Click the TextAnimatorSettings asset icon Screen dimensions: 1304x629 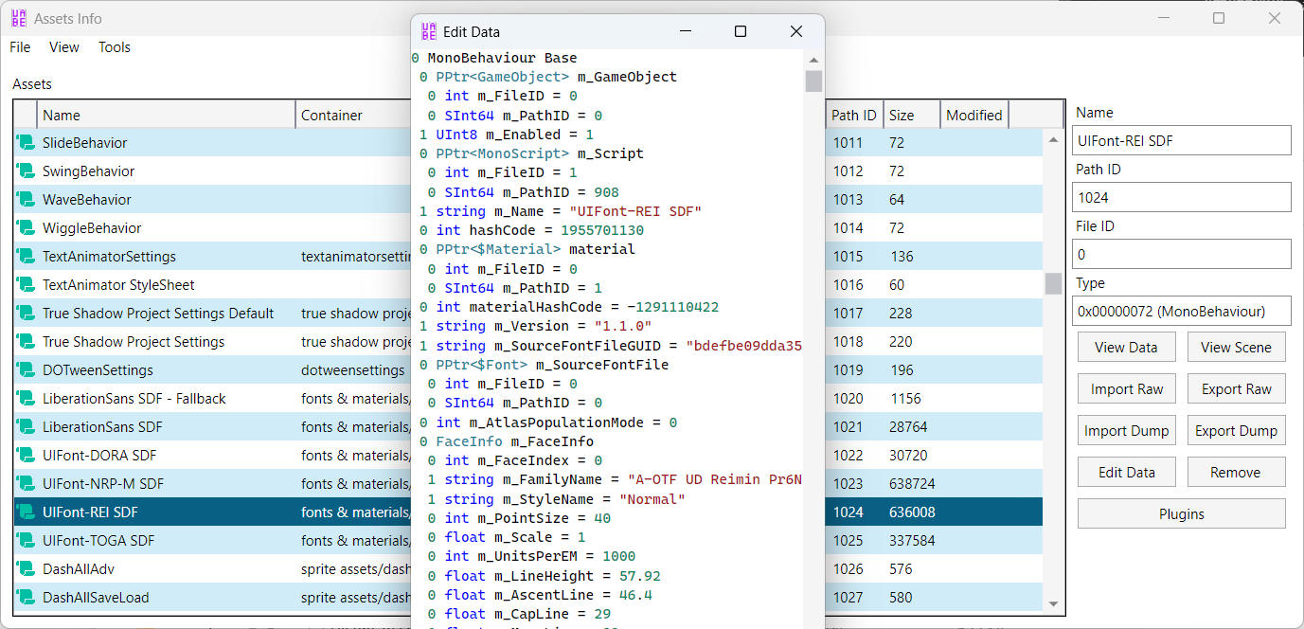click(x=26, y=257)
